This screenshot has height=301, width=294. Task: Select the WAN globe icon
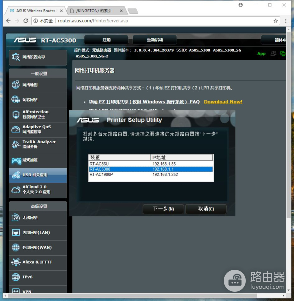(16, 247)
